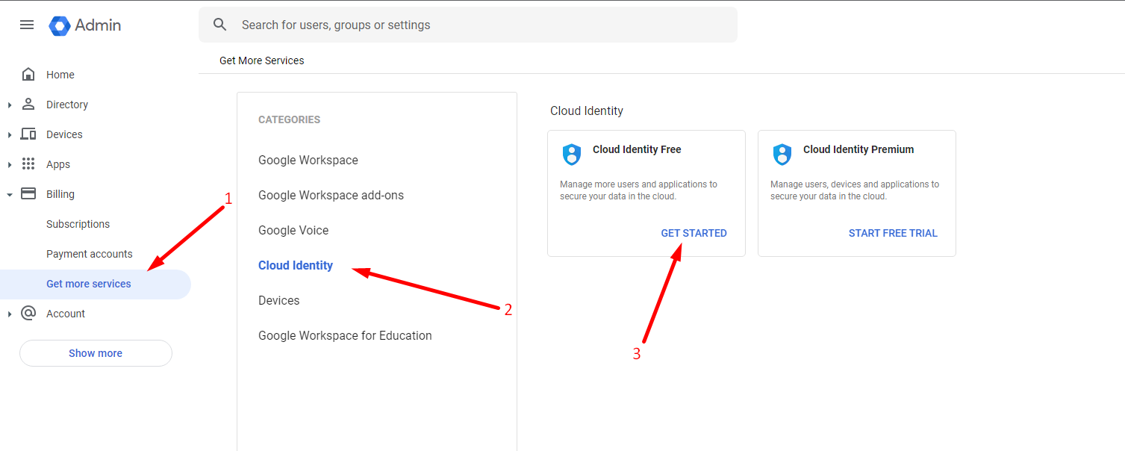The height and width of the screenshot is (451, 1125).
Task: Click the Account at-sign icon
Action: pyautogui.click(x=28, y=313)
